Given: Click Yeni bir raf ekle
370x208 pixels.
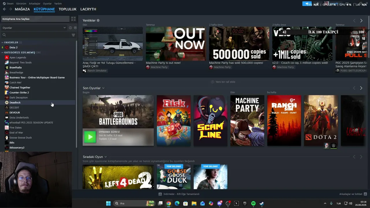Looking at the screenshot, I should (223, 82).
